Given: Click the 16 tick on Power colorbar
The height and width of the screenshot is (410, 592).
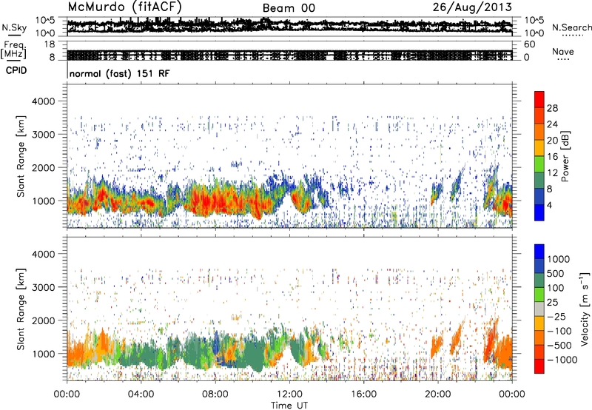Looking at the screenshot, I should pyautogui.click(x=552, y=157).
